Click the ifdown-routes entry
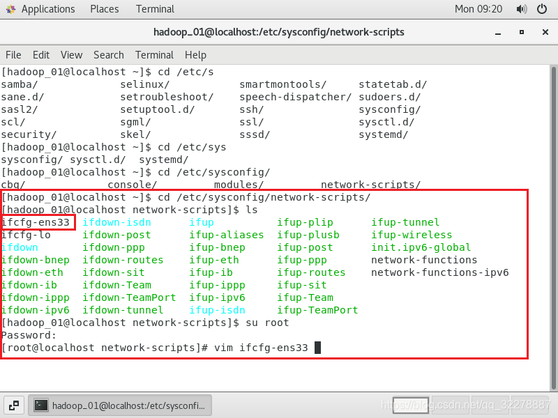558x418 pixels. (x=123, y=260)
